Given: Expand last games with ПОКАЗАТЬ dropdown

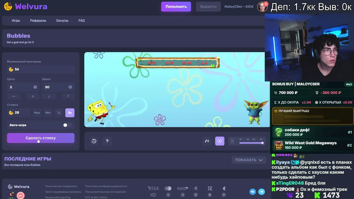Looking at the screenshot, I should pyautogui.click(x=249, y=160).
